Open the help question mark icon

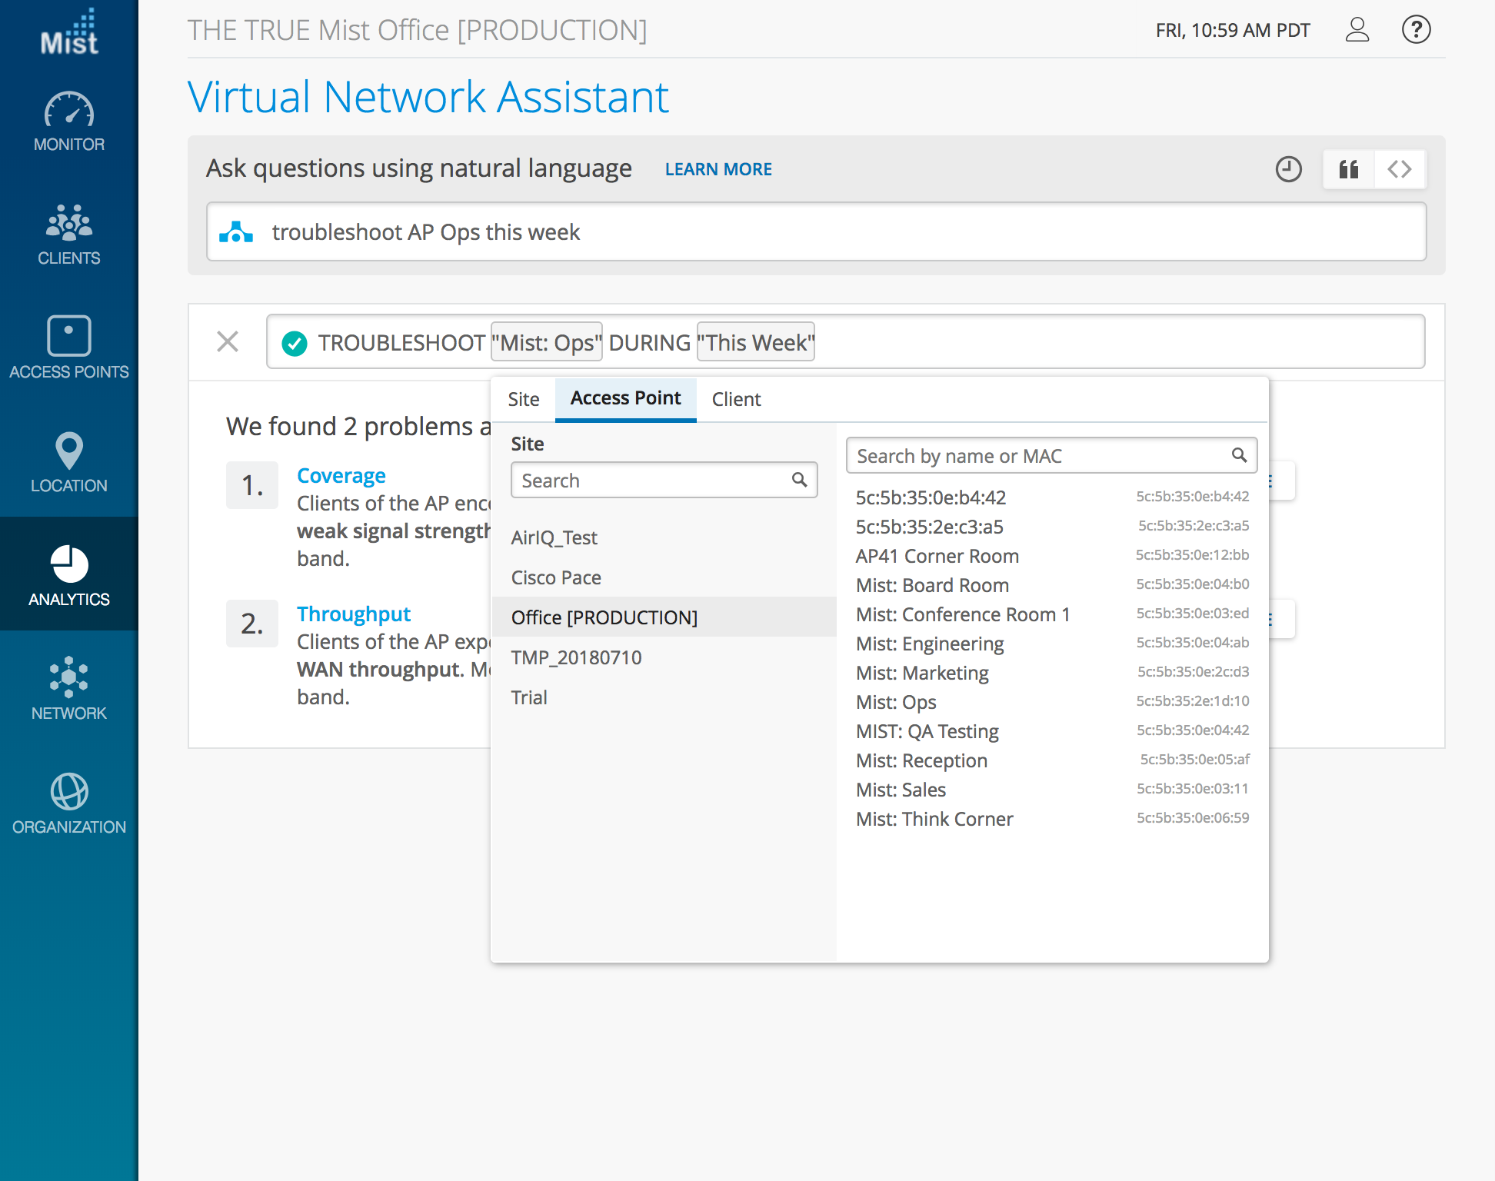point(1416,30)
